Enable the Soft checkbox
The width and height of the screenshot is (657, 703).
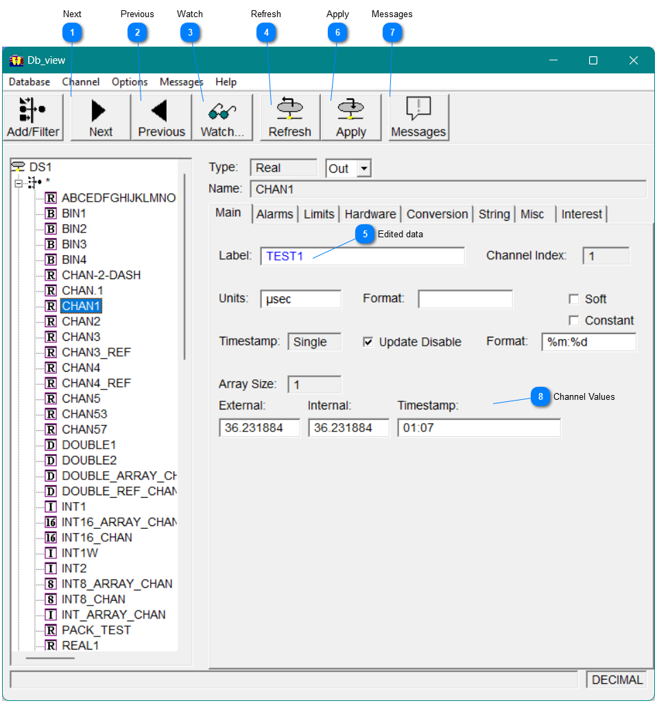pyautogui.click(x=574, y=299)
